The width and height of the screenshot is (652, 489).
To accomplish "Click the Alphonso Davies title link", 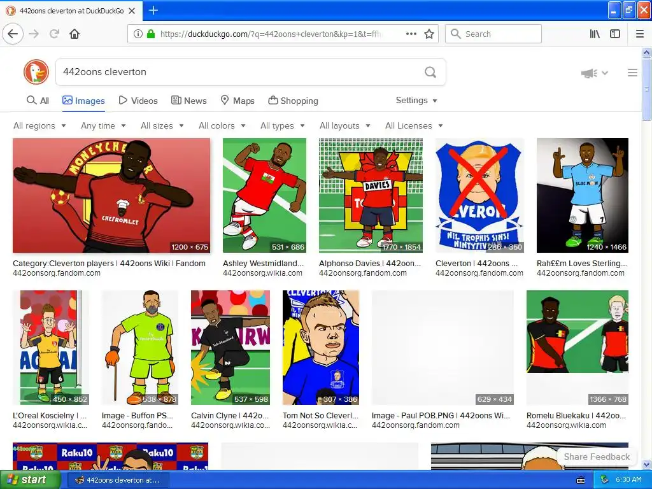I will coord(370,263).
